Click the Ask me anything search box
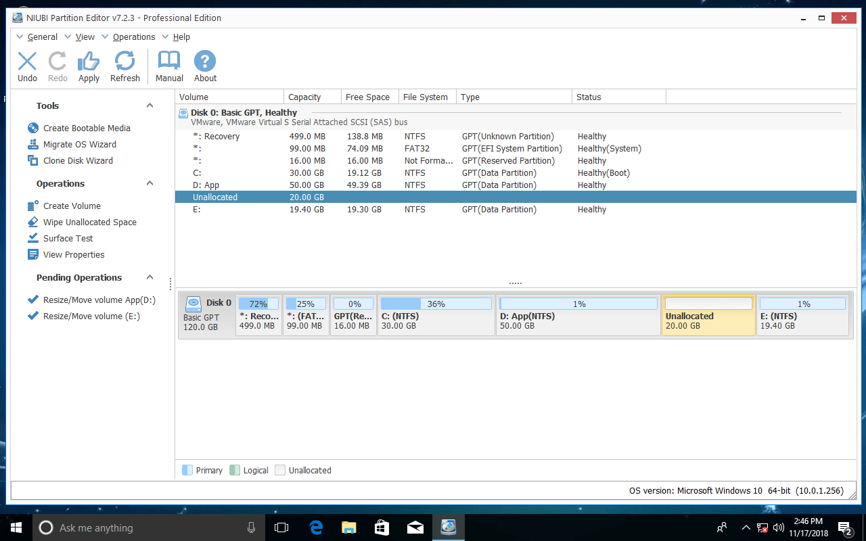 148,527
